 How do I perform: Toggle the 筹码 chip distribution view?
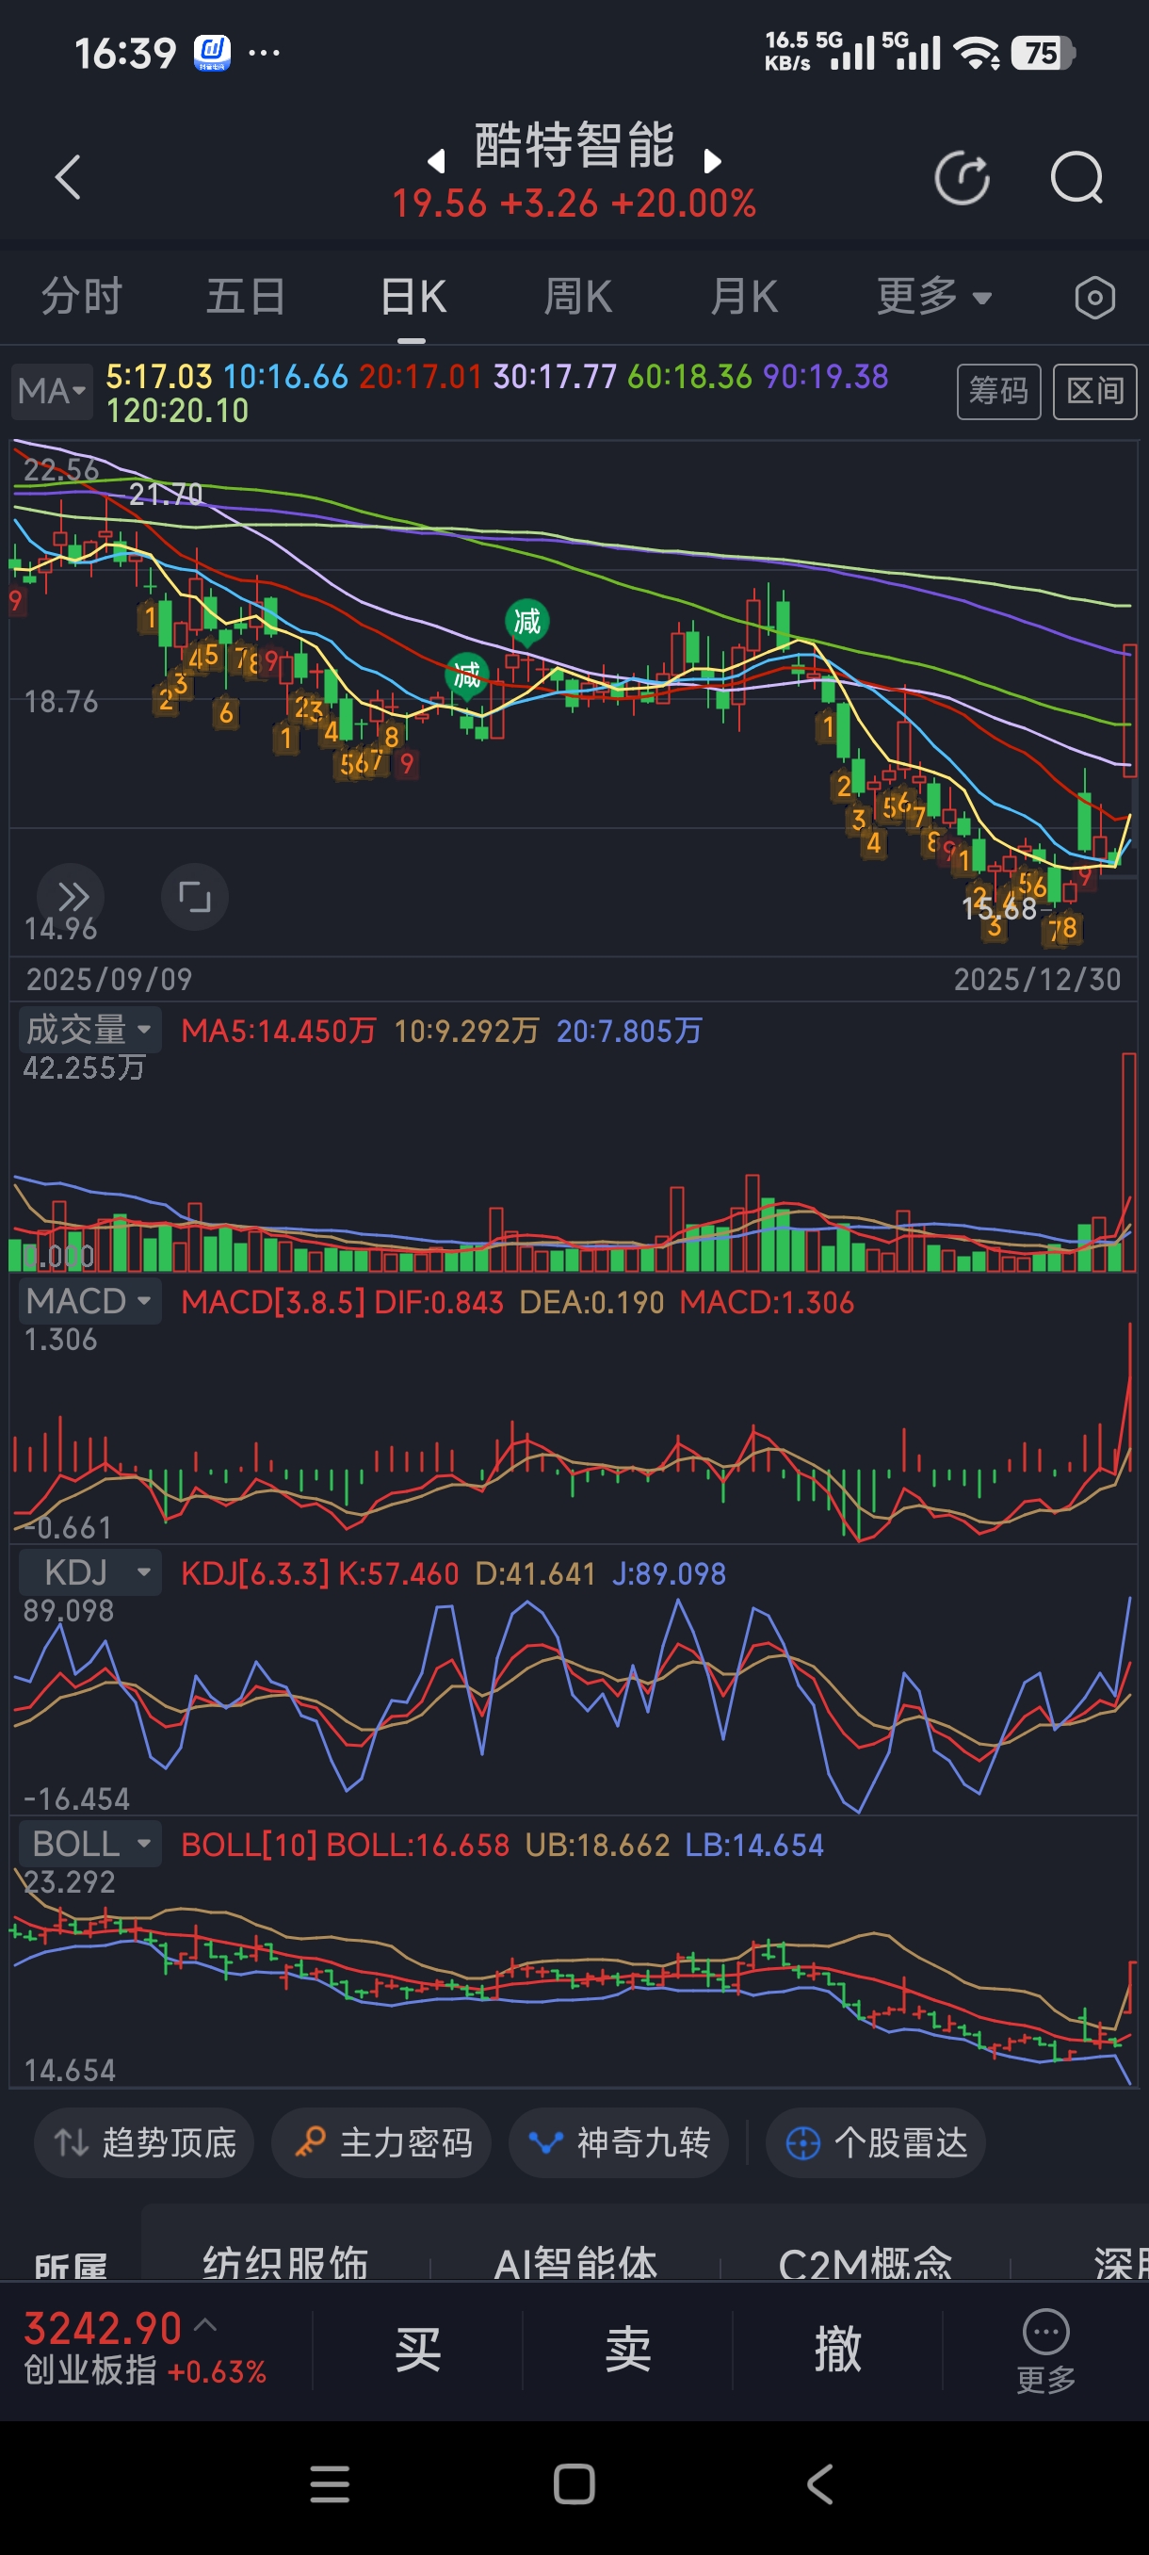click(x=997, y=391)
